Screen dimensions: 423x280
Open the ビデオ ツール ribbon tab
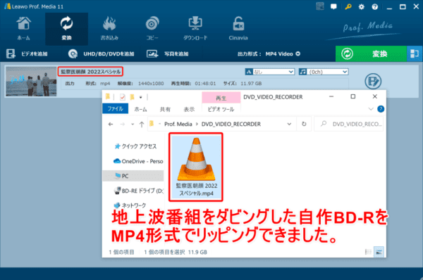click(x=221, y=109)
